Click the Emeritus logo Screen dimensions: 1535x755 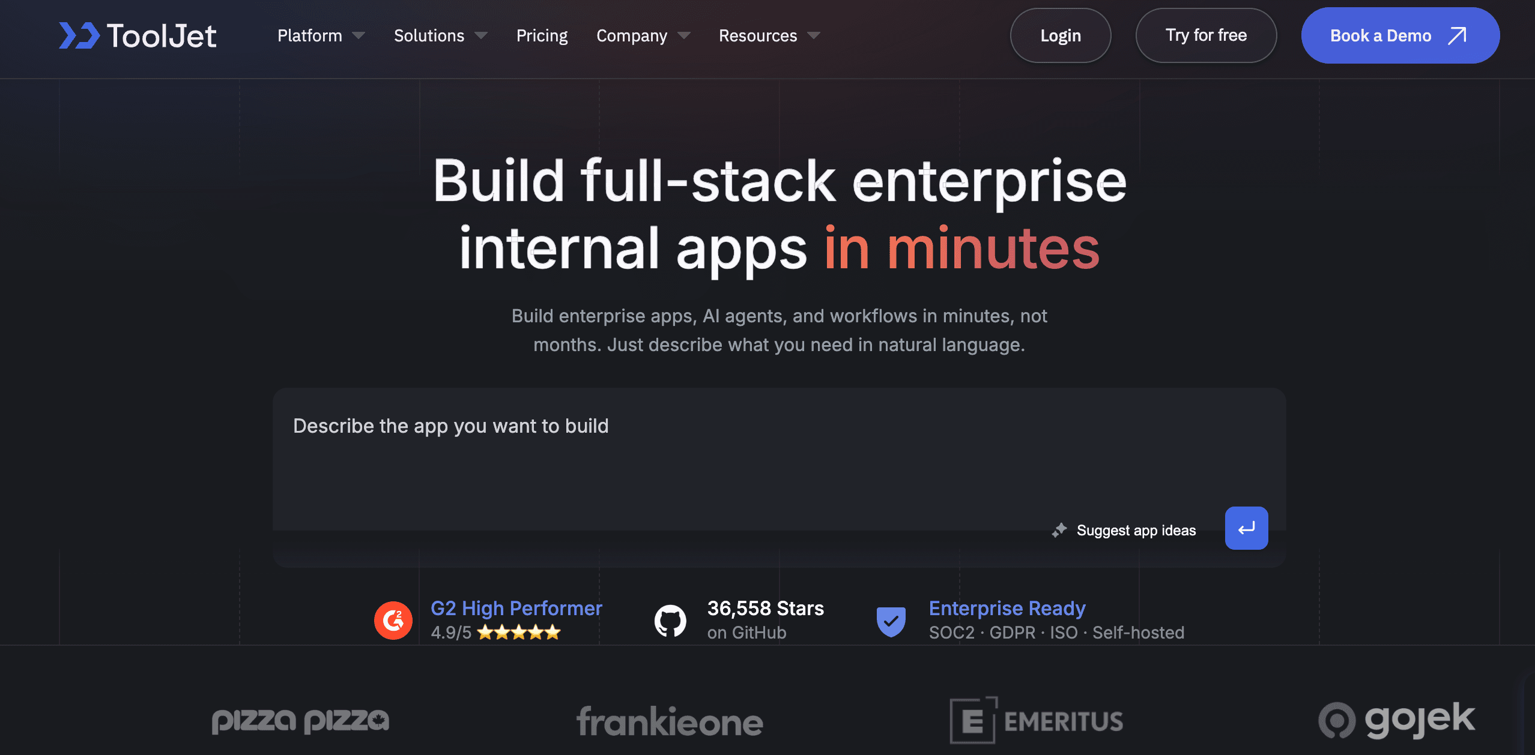coord(1036,720)
